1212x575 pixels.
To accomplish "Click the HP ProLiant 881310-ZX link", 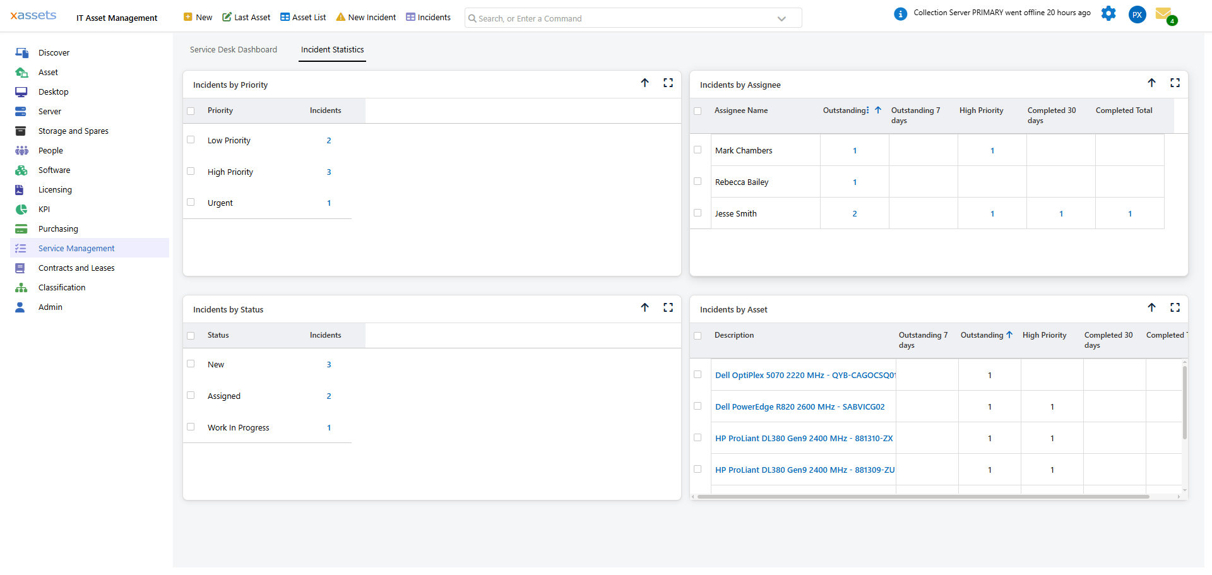I will tap(804, 438).
